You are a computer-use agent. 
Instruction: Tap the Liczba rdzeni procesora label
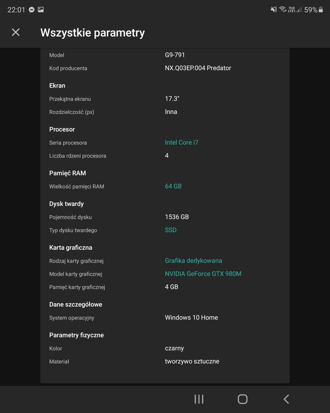(x=78, y=156)
